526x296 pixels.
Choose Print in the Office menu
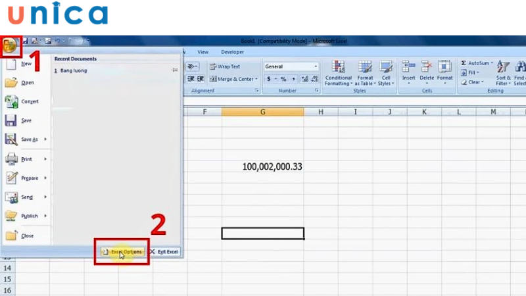click(x=26, y=159)
